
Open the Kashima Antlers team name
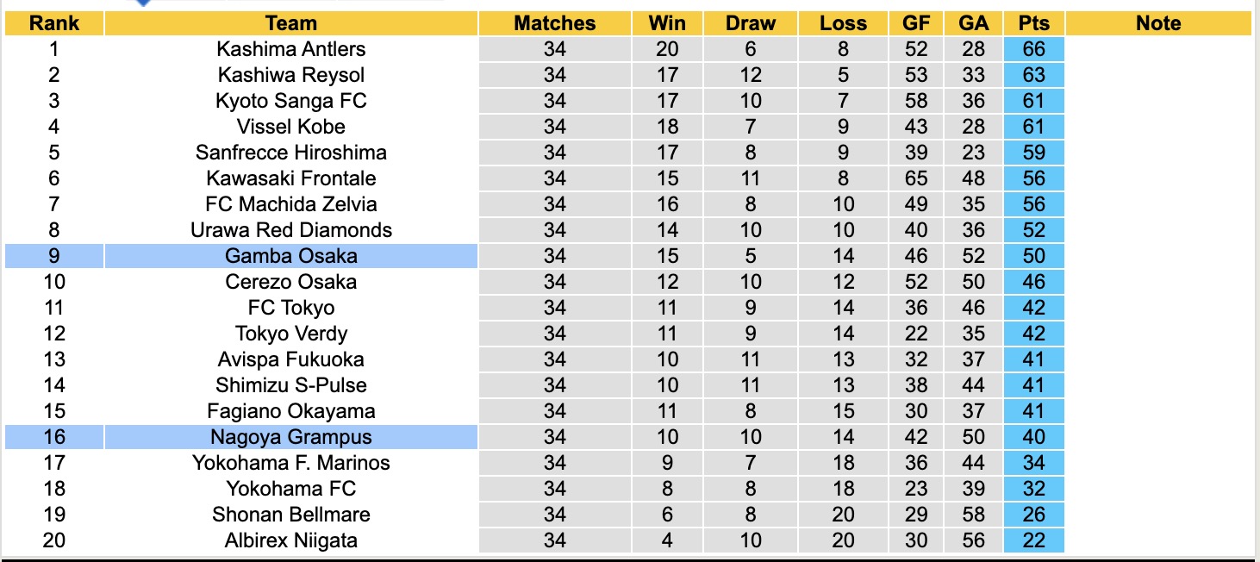coord(291,49)
